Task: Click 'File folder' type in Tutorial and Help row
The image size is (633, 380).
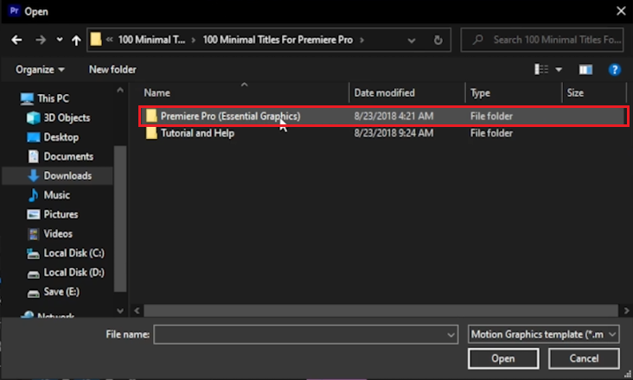Action: pyautogui.click(x=491, y=133)
